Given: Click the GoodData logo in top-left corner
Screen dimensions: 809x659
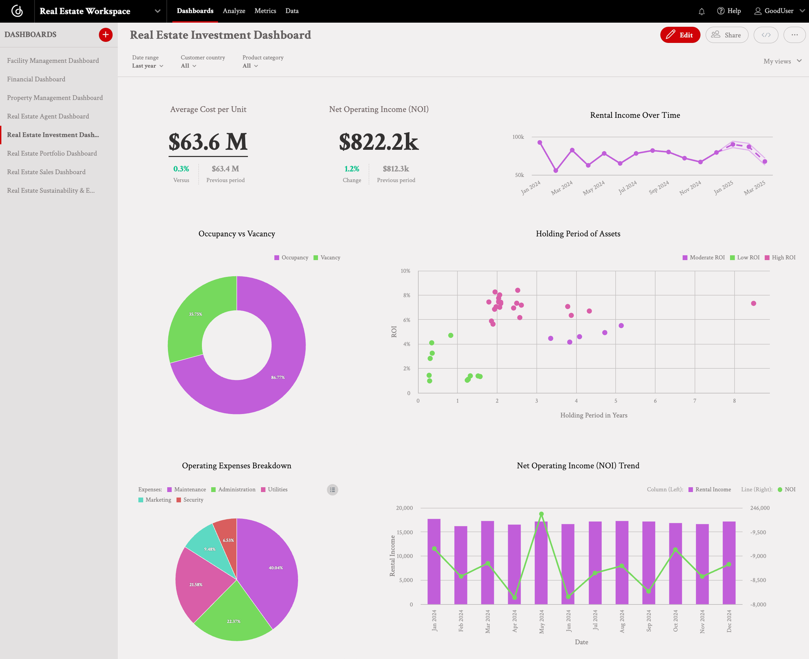Looking at the screenshot, I should click(17, 11).
